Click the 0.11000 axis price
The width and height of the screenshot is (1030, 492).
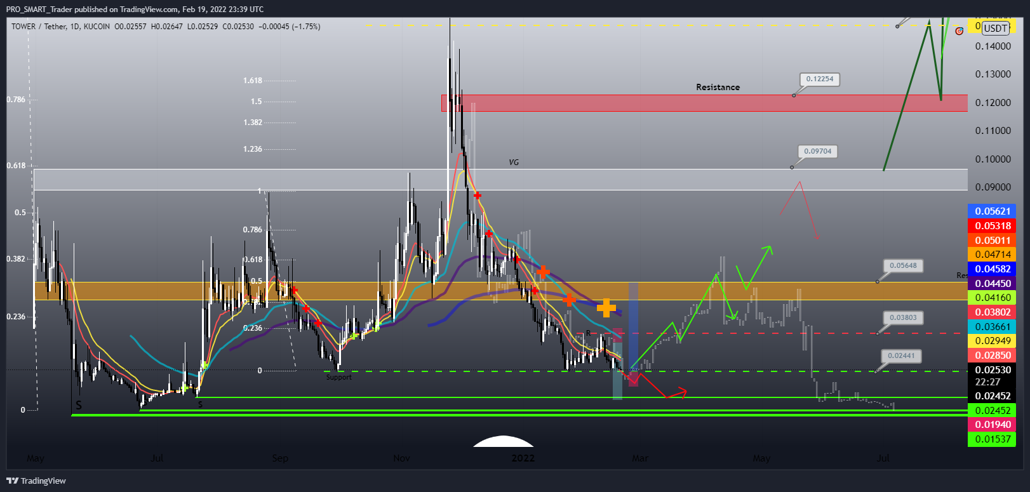point(993,131)
